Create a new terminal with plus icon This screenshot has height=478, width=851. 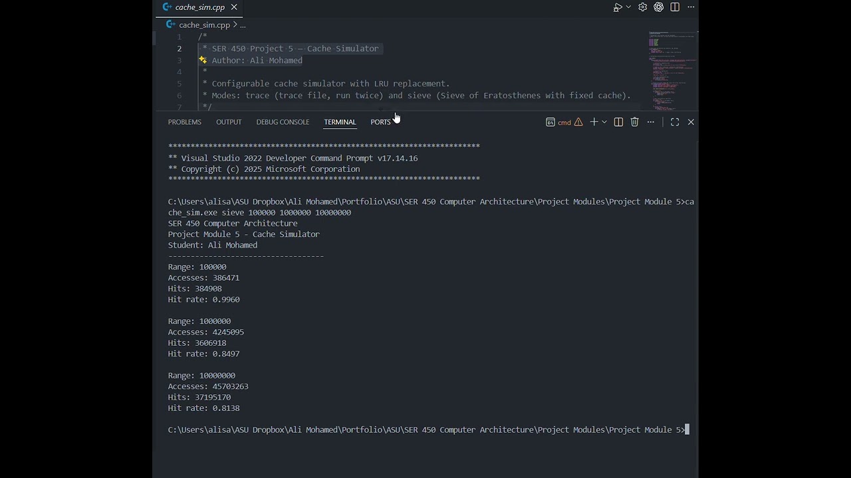point(594,122)
